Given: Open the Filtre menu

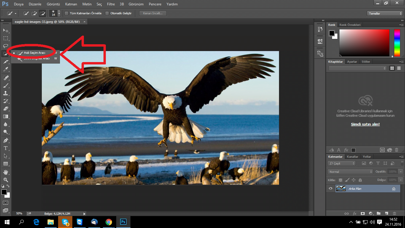Looking at the screenshot, I should (111, 4).
